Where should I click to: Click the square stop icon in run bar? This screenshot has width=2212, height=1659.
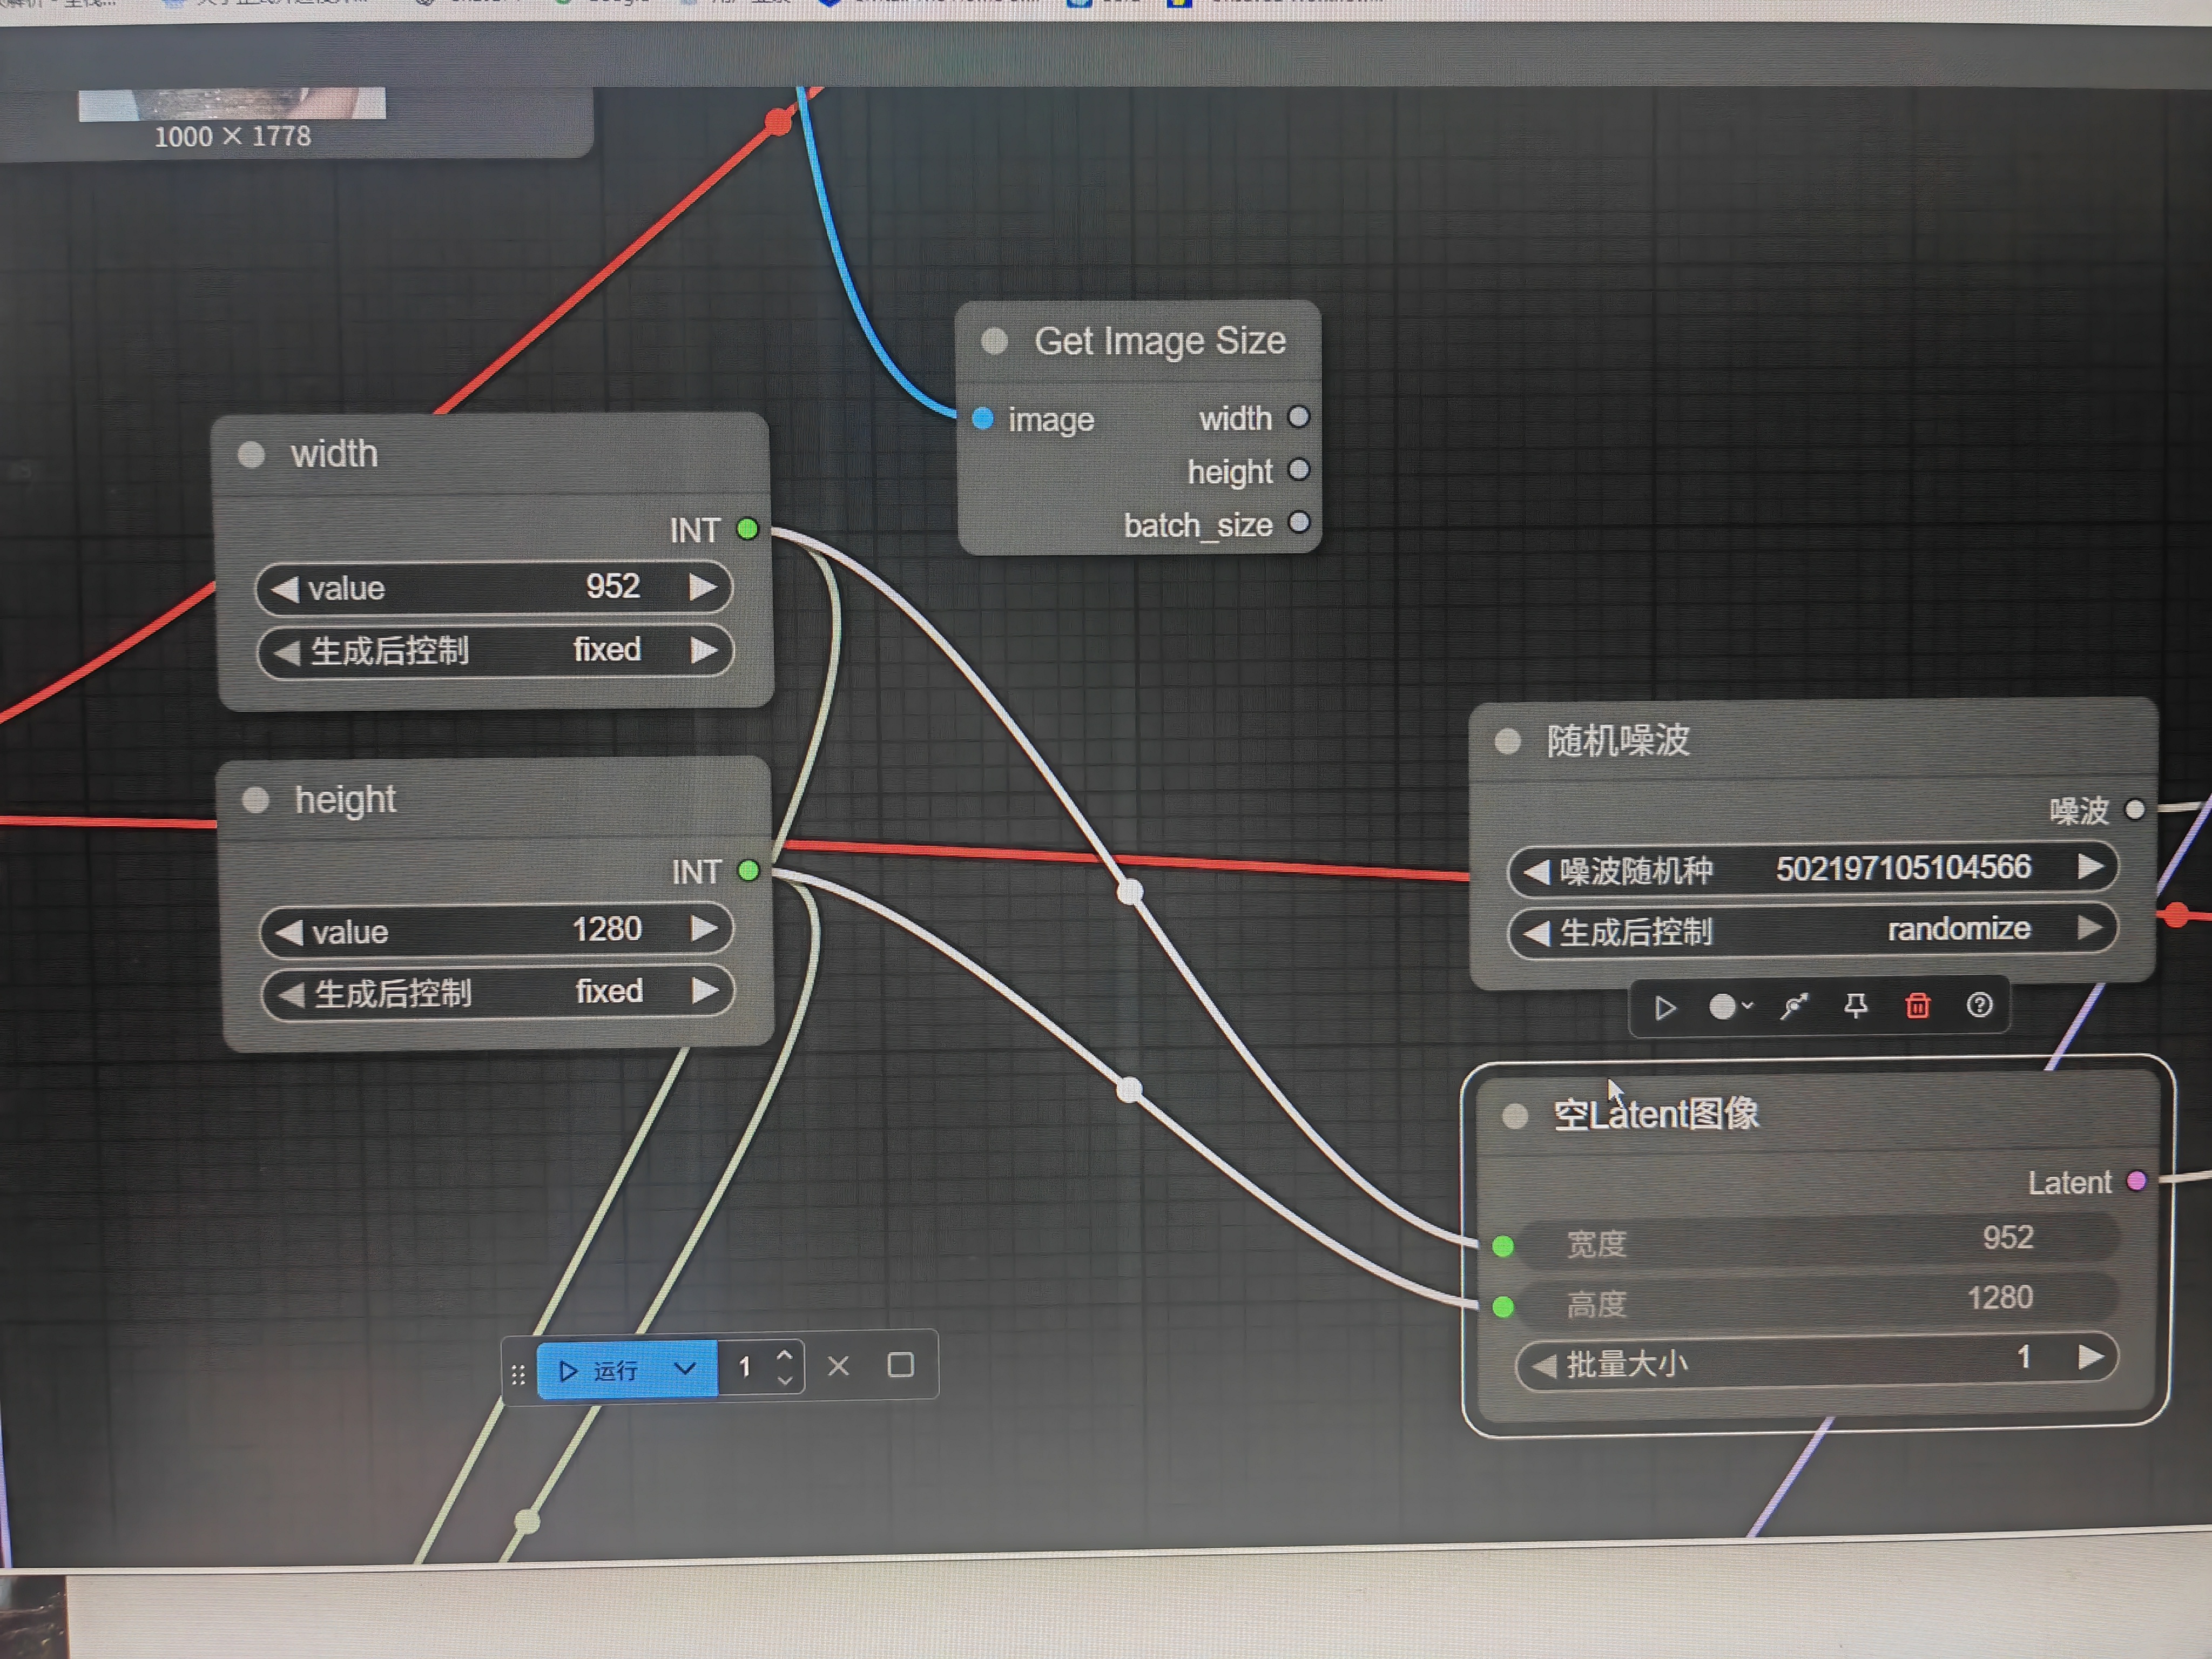click(901, 1365)
